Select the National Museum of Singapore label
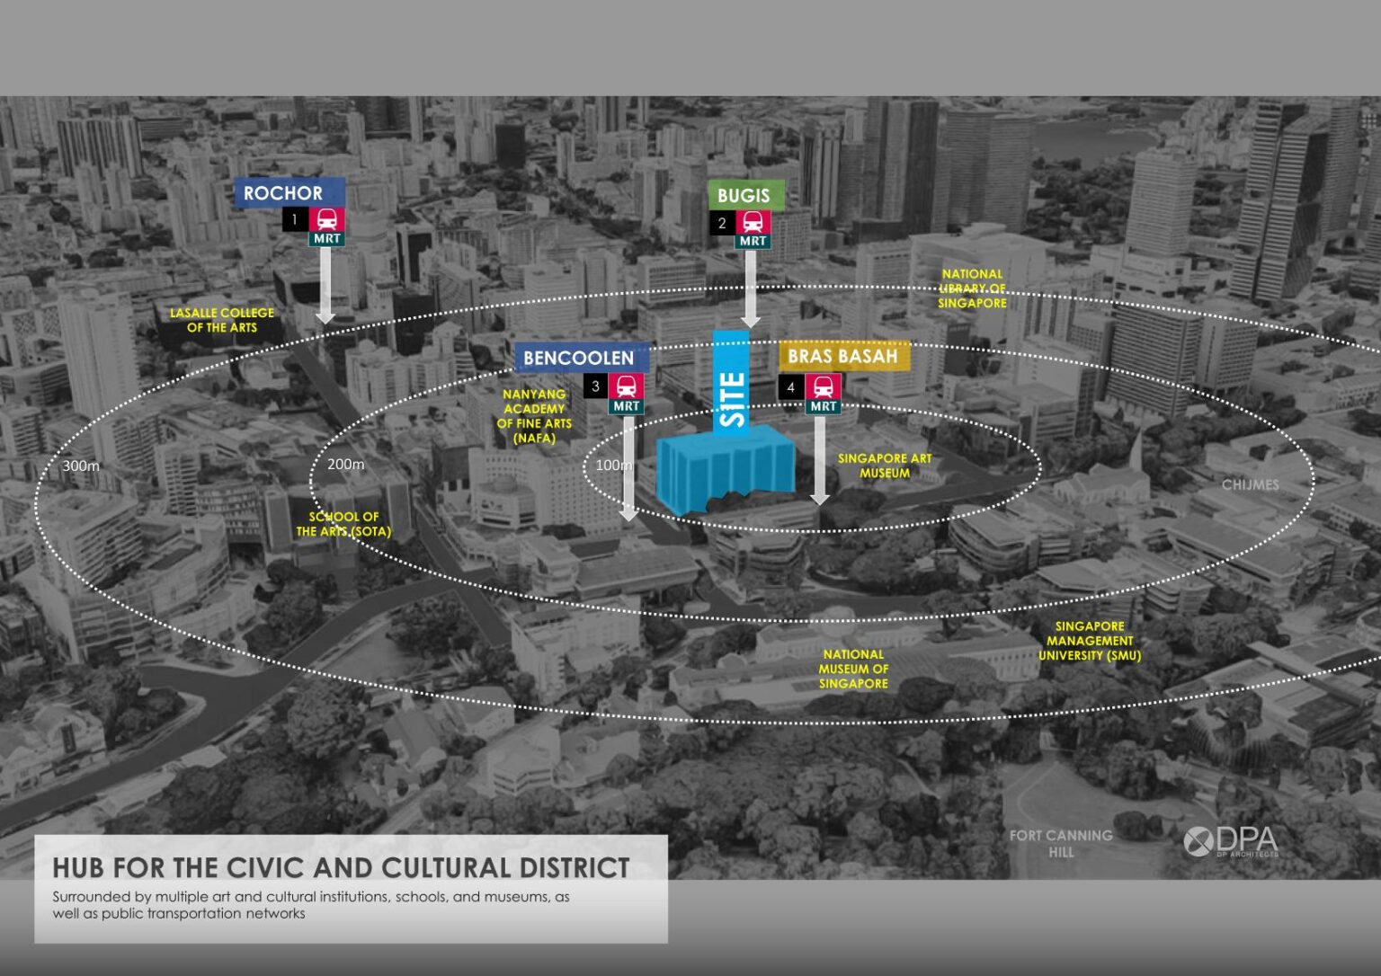Screen dimensions: 1381x976 pyautogui.click(x=853, y=670)
